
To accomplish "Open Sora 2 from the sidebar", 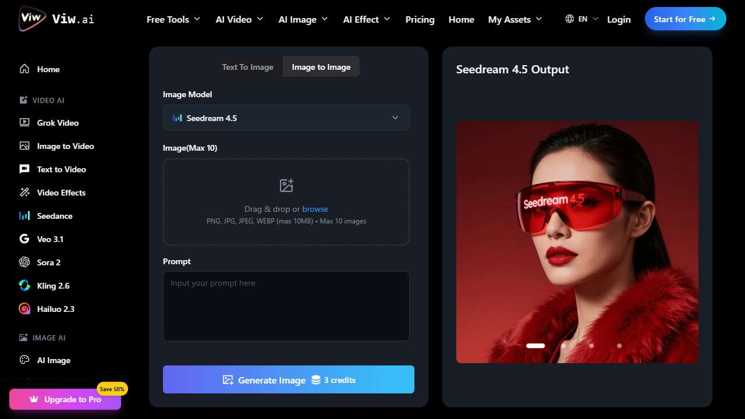I will 49,262.
